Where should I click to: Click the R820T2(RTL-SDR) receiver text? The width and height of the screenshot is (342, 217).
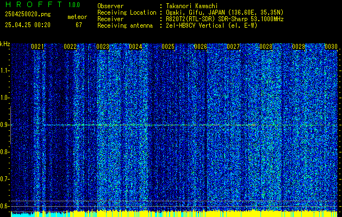(225, 19)
